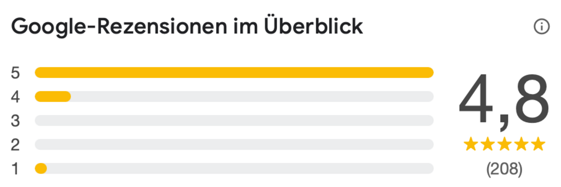Click the number 3 row label

[x=16, y=121]
